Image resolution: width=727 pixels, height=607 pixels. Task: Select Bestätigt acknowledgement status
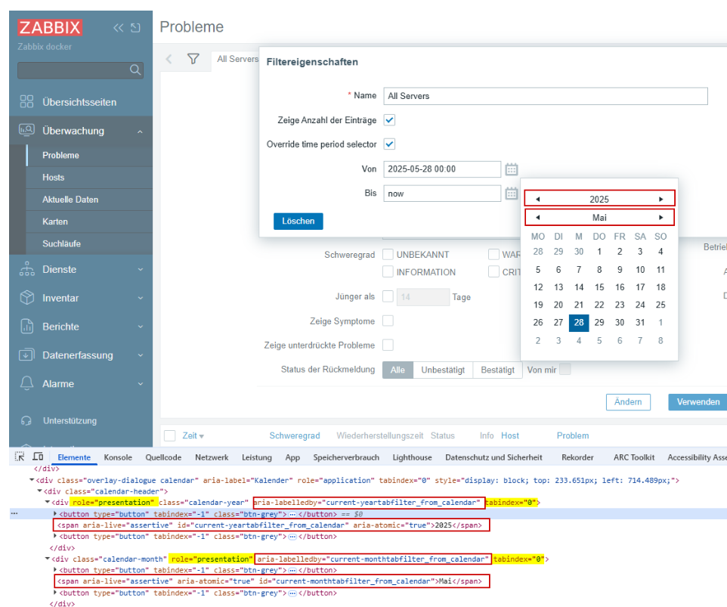tap(497, 370)
